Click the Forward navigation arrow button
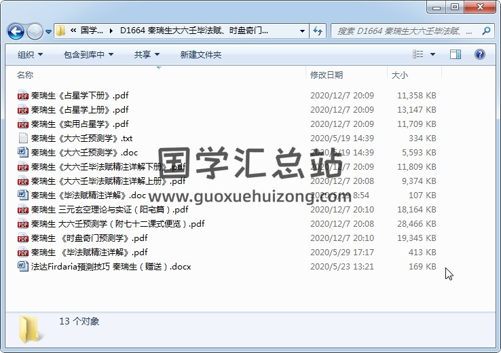This screenshot has height=353, width=501. point(34,31)
